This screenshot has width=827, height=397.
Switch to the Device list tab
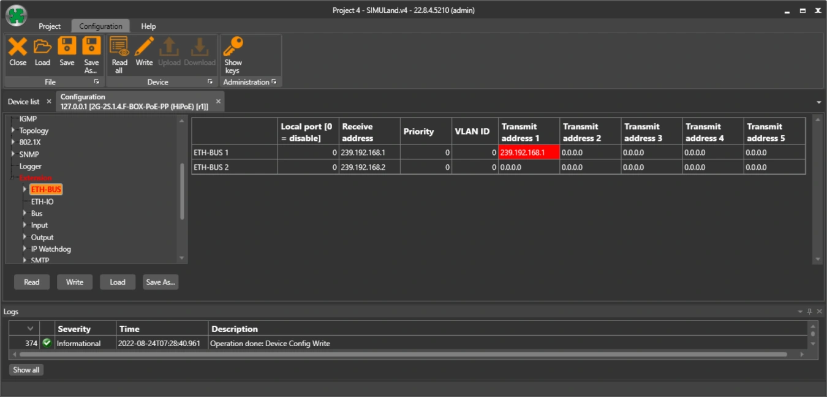(x=23, y=102)
